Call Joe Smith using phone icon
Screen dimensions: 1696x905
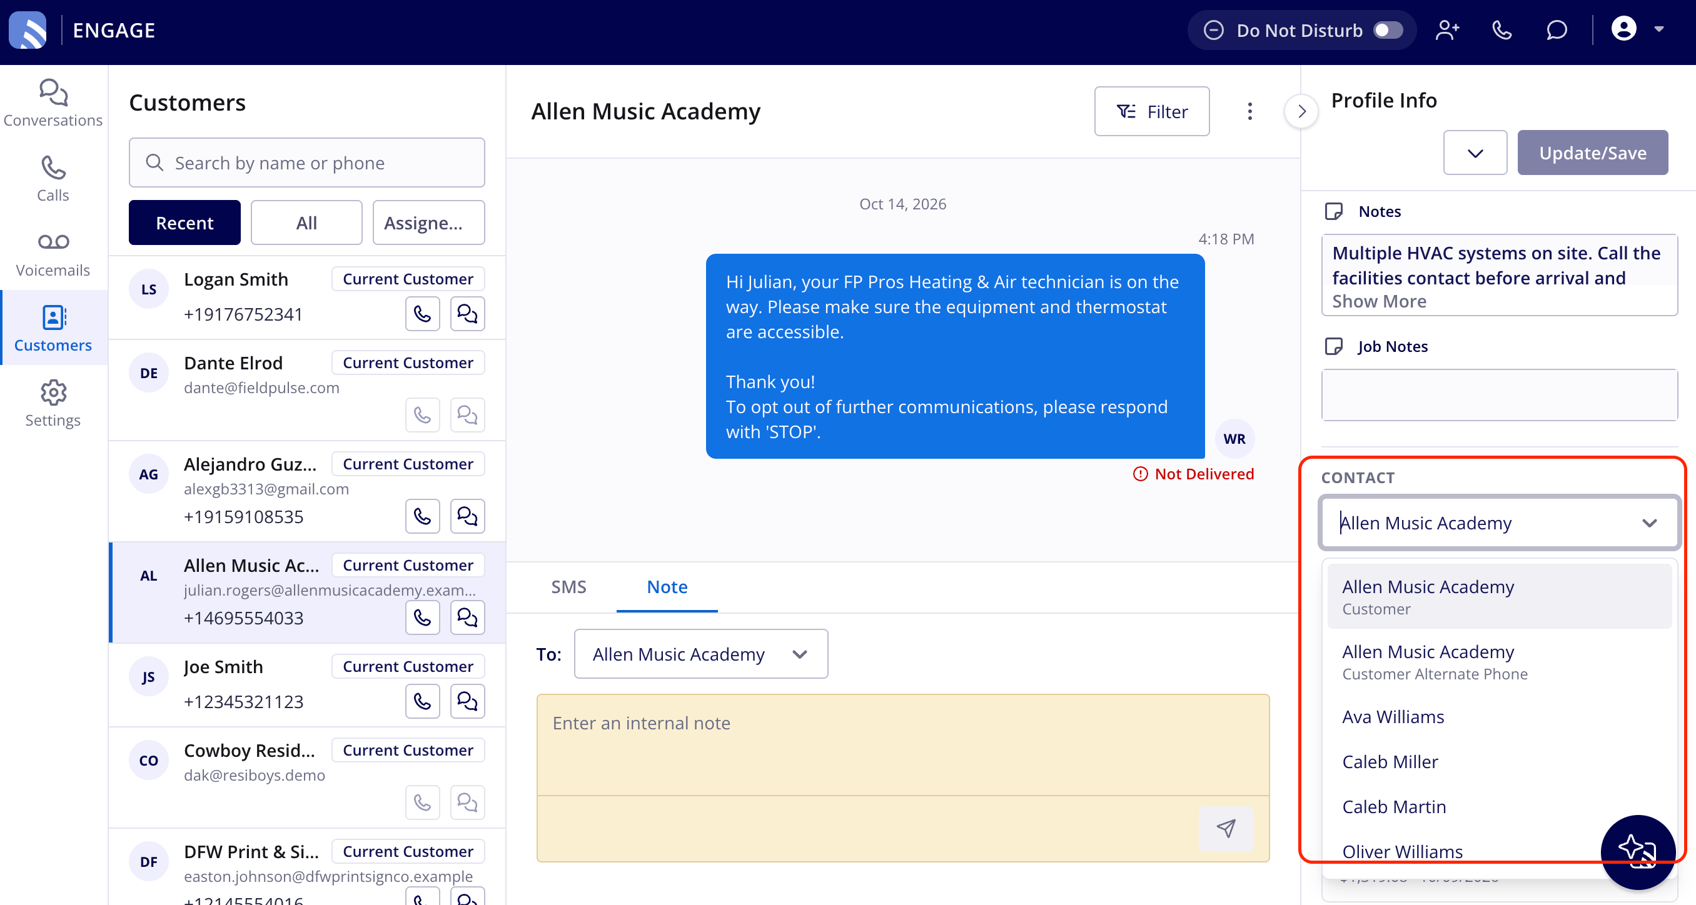click(423, 701)
